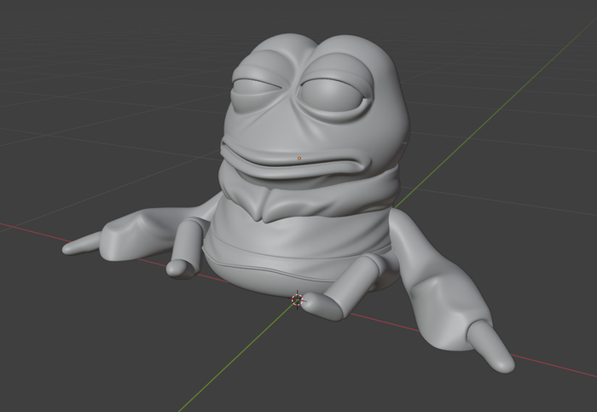Click the 3D cursor on the floor
The width and height of the screenshot is (597, 412).
click(x=297, y=299)
